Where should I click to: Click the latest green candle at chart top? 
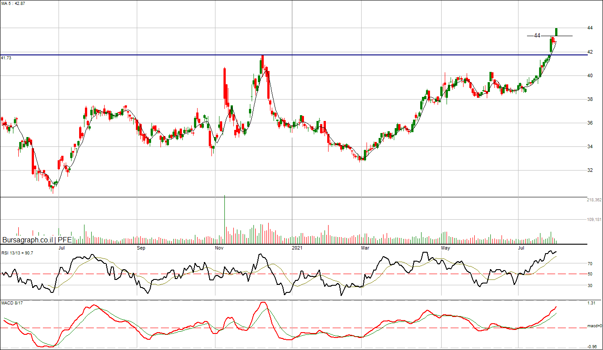[x=557, y=32]
